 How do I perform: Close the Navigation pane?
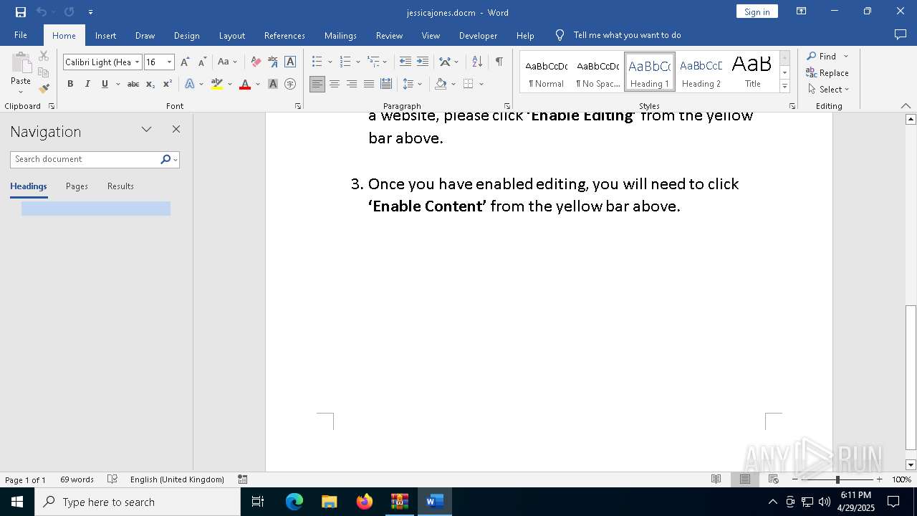(x=176, y=130)
